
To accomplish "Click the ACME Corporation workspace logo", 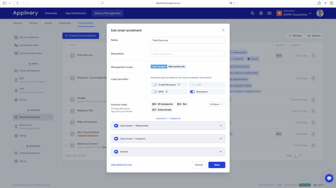I will [x=279, y=13].
